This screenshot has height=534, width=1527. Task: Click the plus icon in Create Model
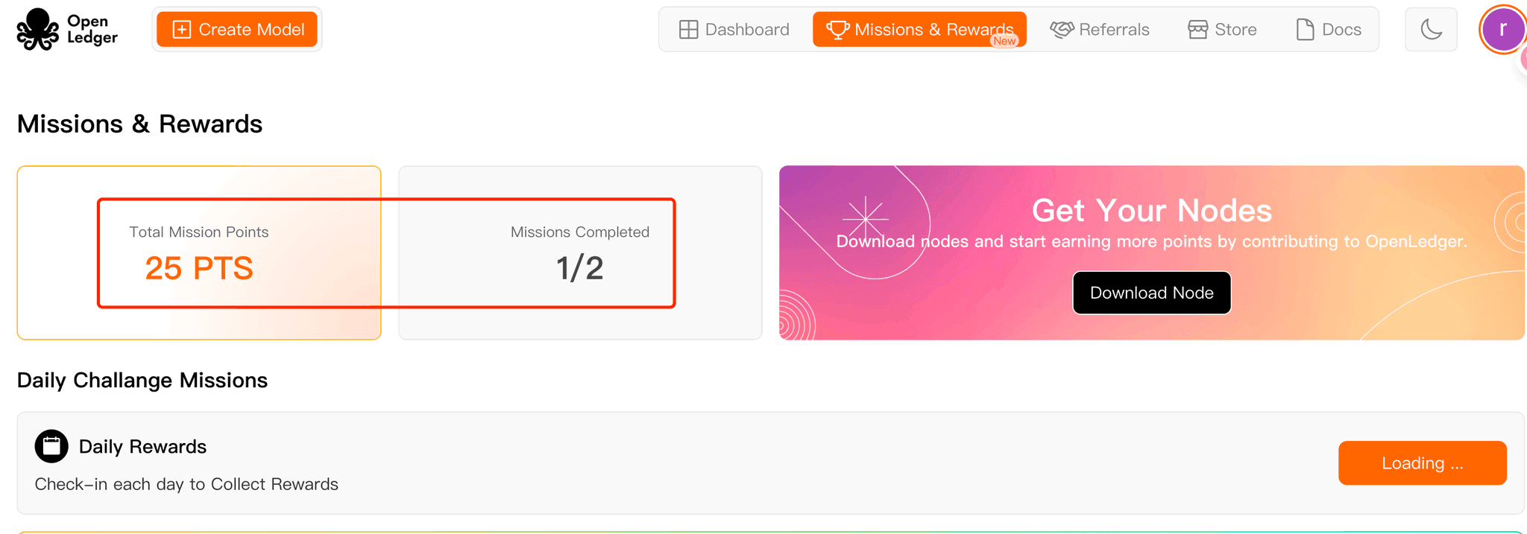tap(181, 30)
